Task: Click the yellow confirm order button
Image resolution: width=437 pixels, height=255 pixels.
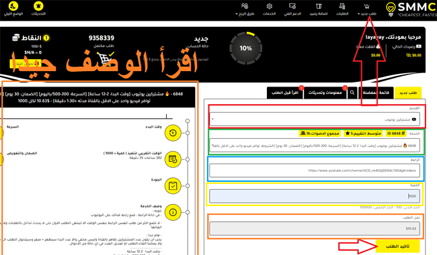Action: tap(397, 246)
